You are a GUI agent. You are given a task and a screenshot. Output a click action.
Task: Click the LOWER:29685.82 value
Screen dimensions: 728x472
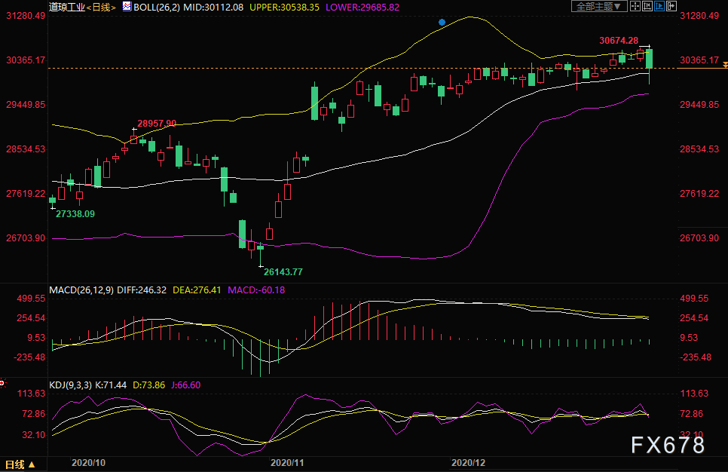(x=362, y=8)
